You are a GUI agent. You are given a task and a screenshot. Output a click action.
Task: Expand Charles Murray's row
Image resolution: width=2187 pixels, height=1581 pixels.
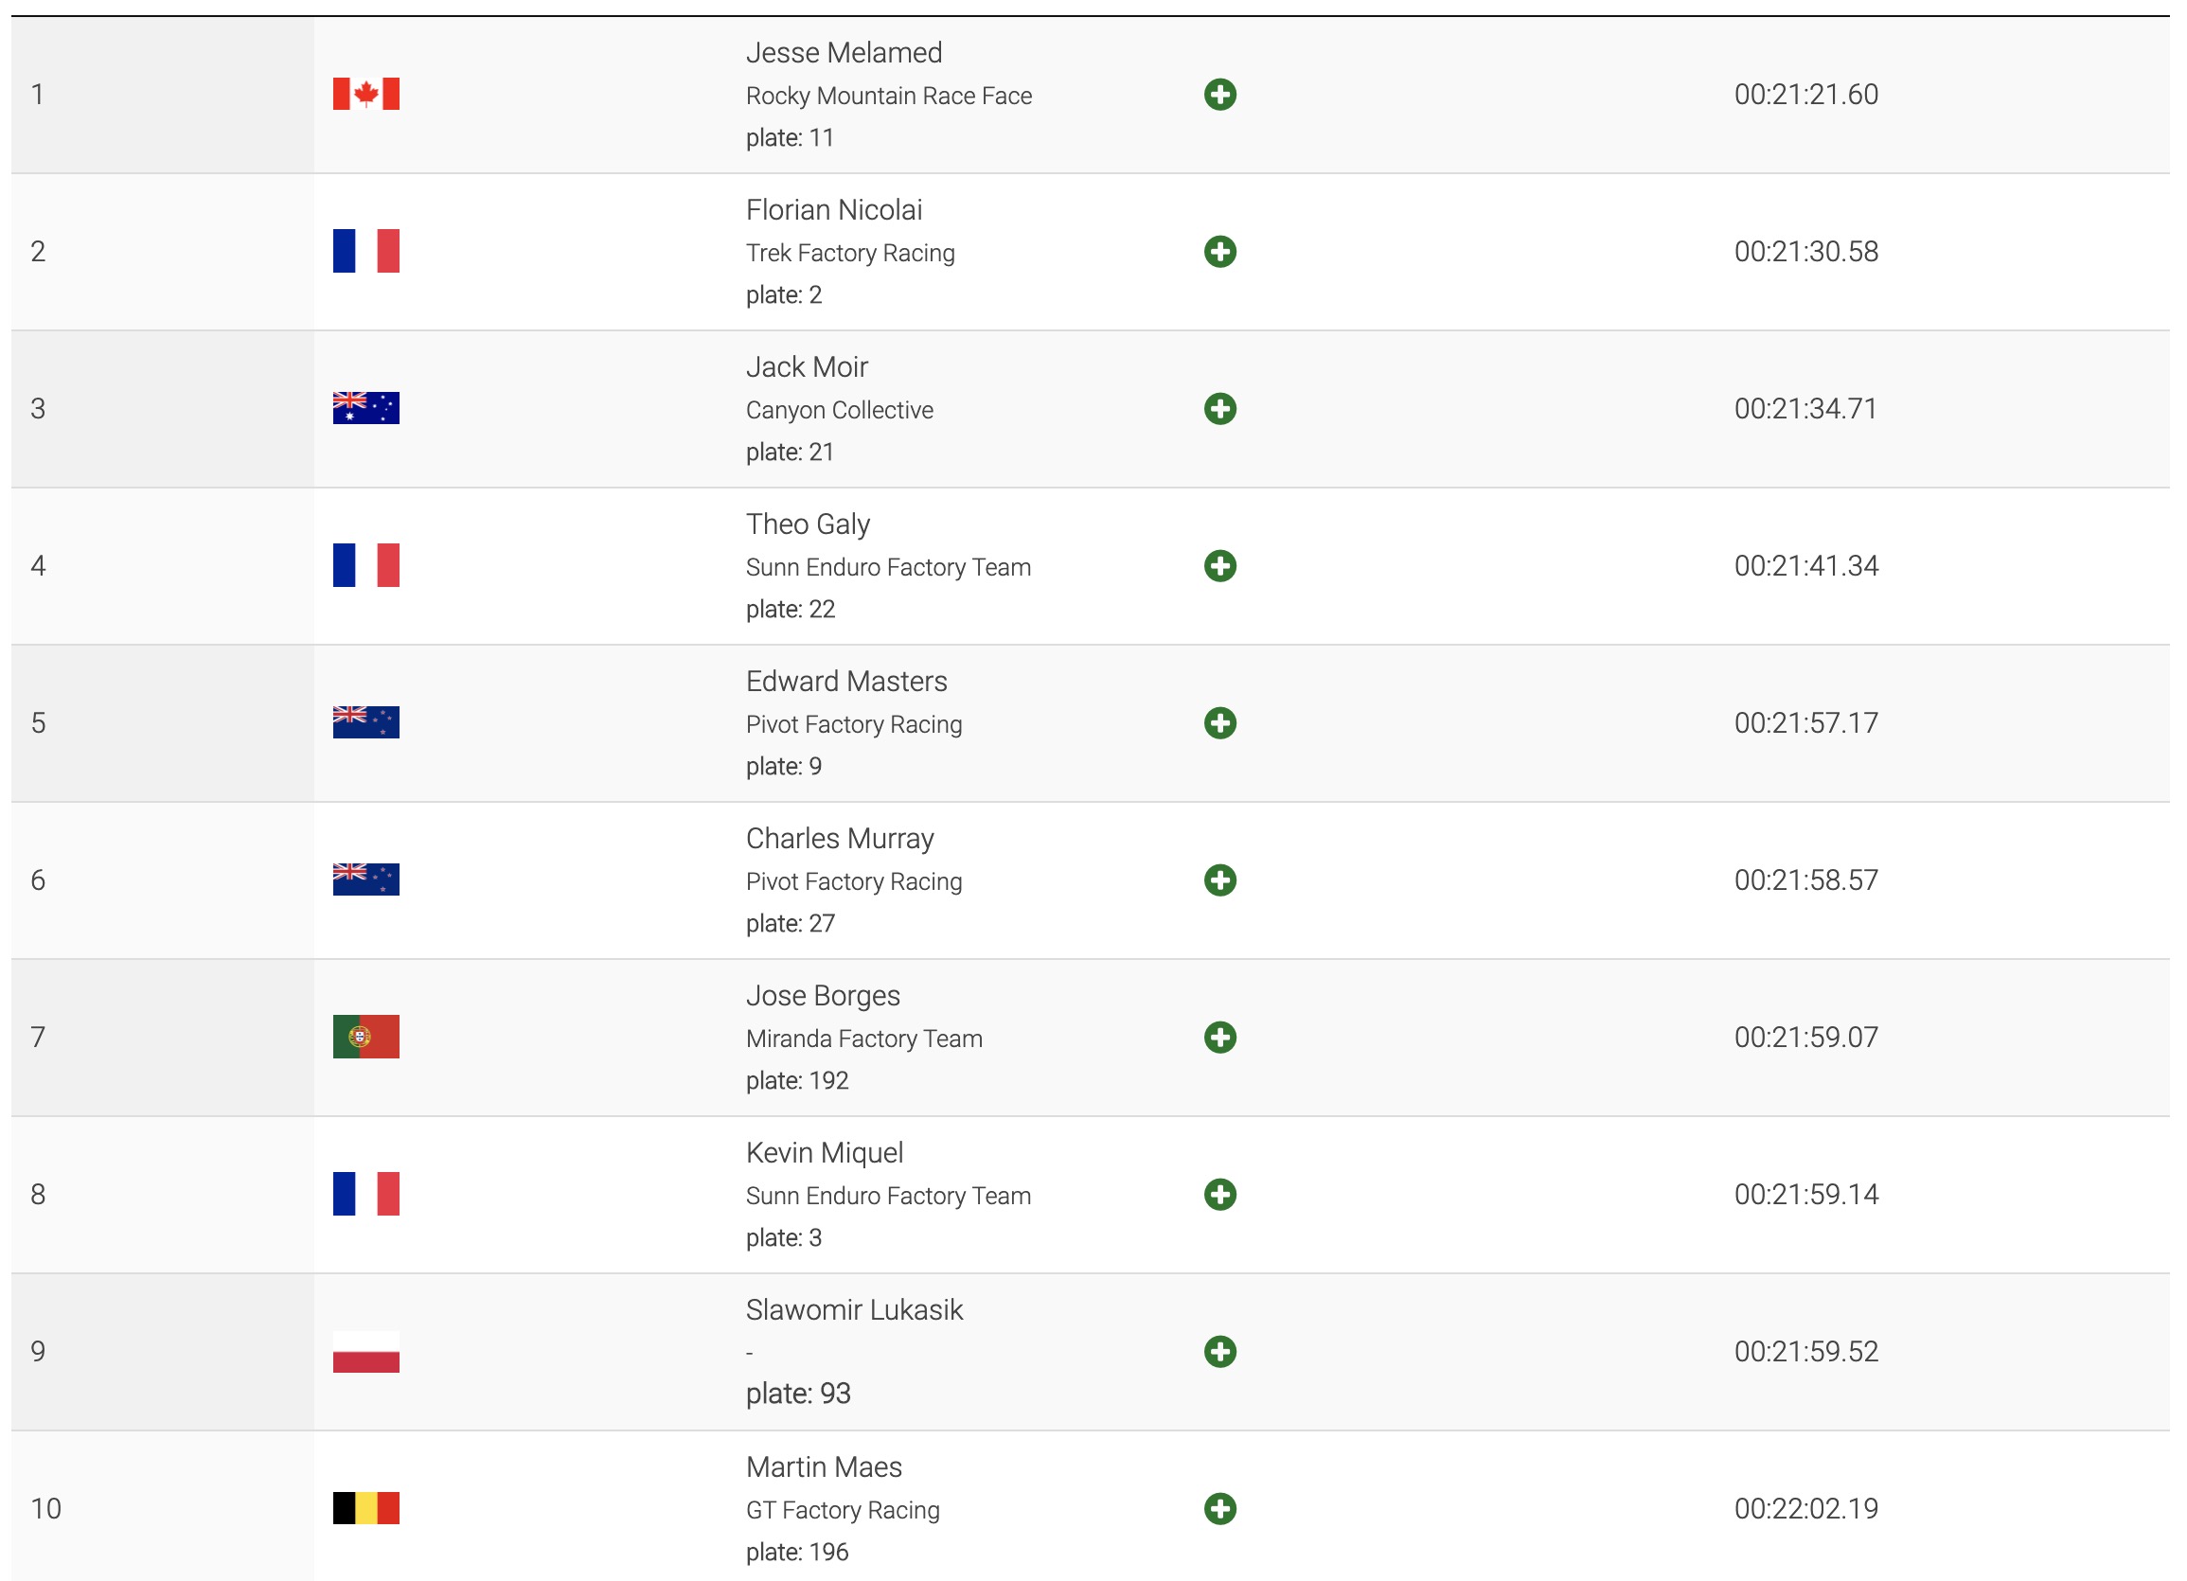[x=1219, y=880]
